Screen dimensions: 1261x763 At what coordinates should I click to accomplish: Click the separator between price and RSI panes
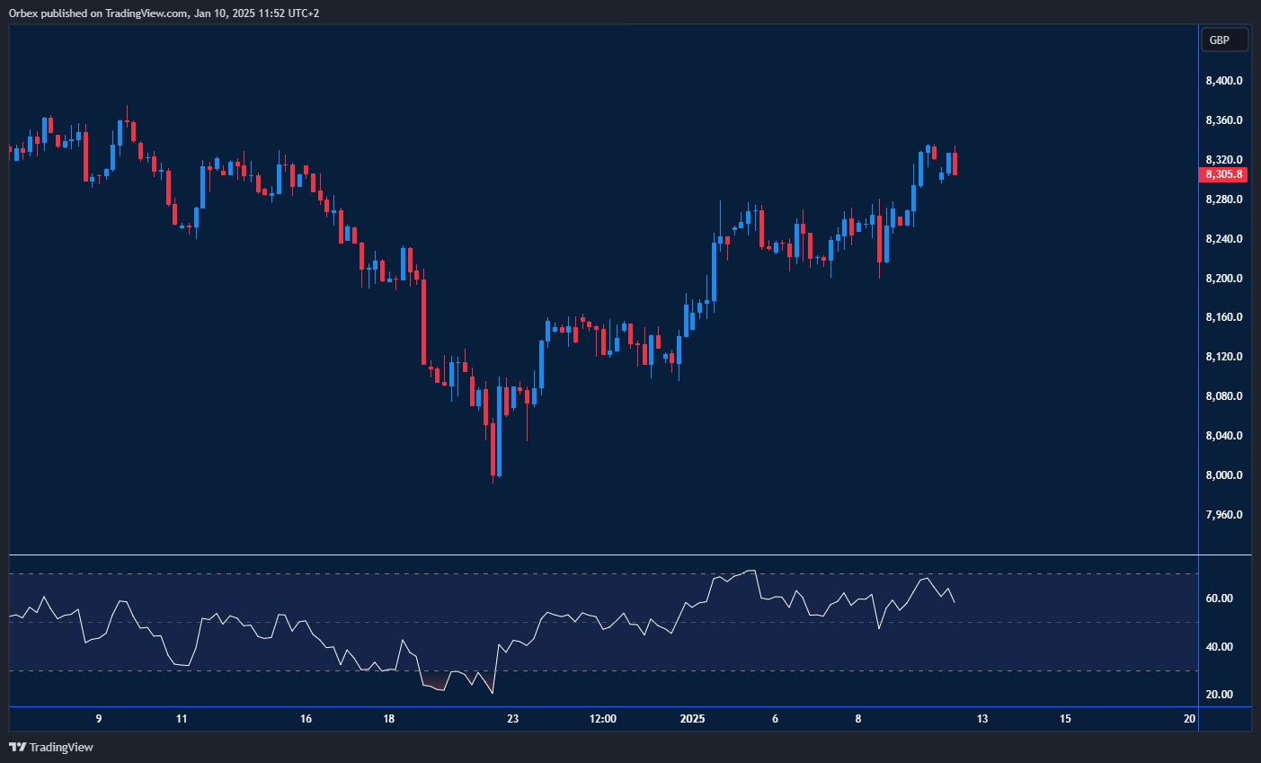[629, 555]
